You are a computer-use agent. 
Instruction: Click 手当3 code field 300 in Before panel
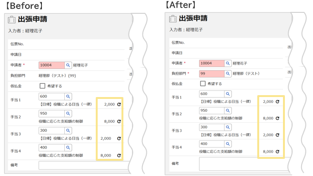click(x=52, y=130)
